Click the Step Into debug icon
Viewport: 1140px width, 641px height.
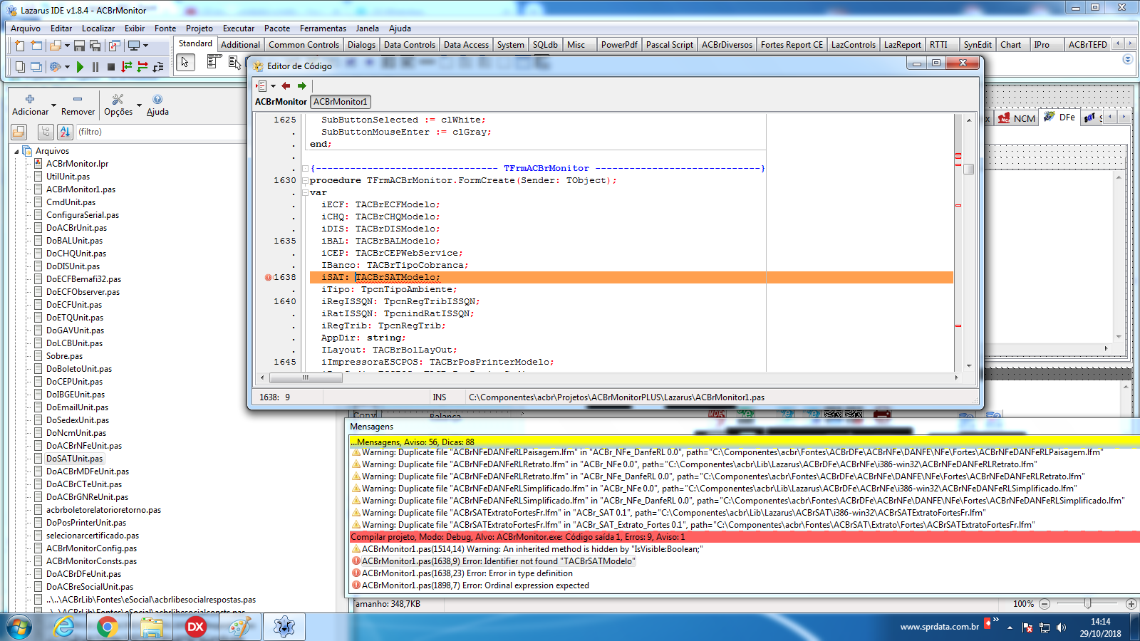tap(127, 67)
